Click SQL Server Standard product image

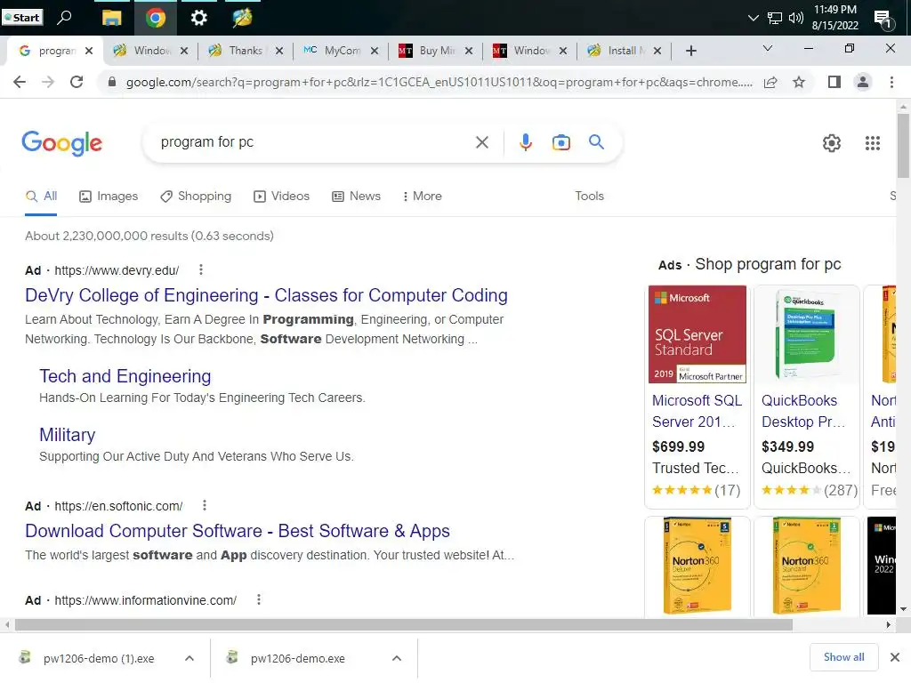coord(697,334)
